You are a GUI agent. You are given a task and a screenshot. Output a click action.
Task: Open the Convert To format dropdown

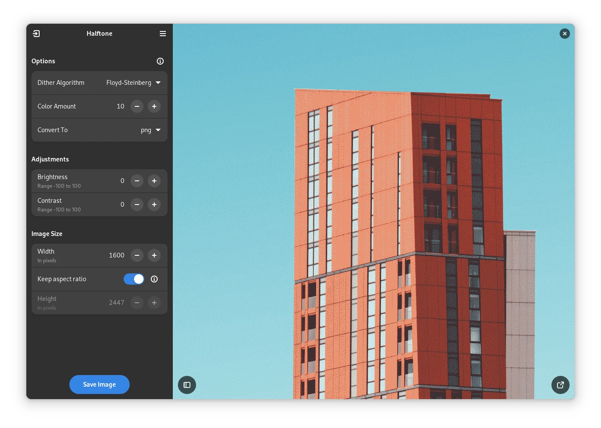pyautogui.click(x=150, y=130)
